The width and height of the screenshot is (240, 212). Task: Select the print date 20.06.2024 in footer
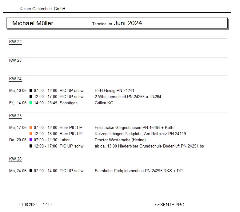28,205
